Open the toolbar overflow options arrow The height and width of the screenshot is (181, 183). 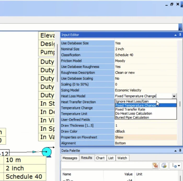(x=180, y=29)
